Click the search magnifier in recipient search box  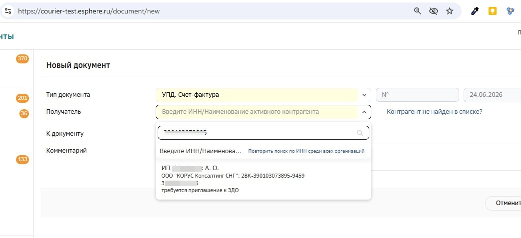pos(360,133)
